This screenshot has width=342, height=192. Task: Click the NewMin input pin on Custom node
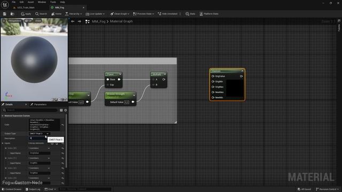(213, 98)
